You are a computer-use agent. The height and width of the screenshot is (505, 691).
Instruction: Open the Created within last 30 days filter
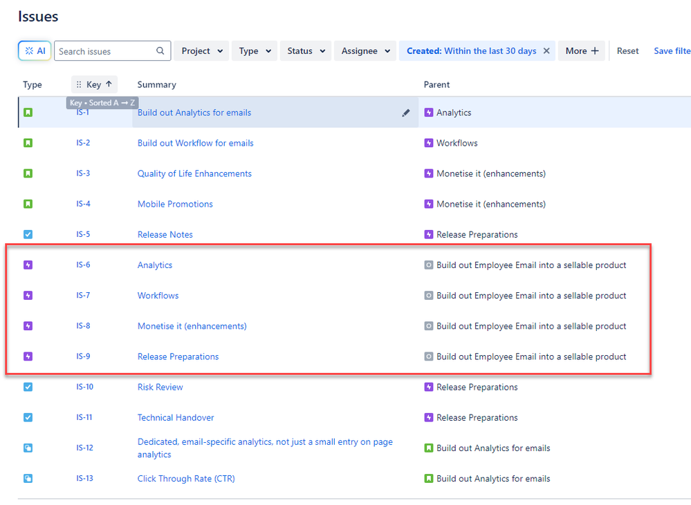[x=471, y=51]
